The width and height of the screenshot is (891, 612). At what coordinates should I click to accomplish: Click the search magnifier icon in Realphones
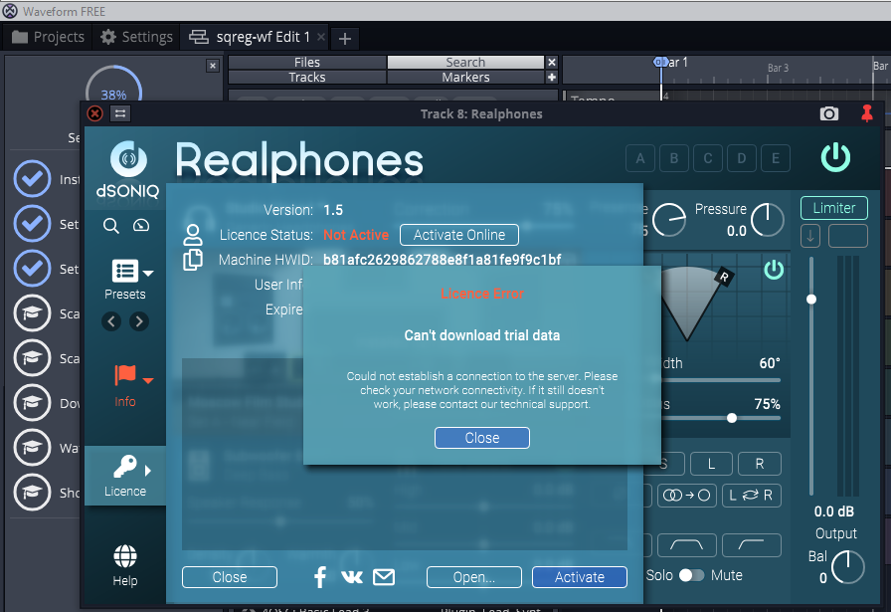111,226
